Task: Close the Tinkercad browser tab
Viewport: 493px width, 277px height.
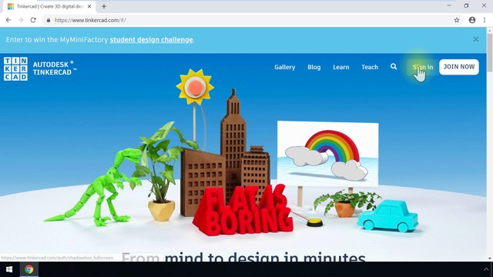Action: [89, 6]
